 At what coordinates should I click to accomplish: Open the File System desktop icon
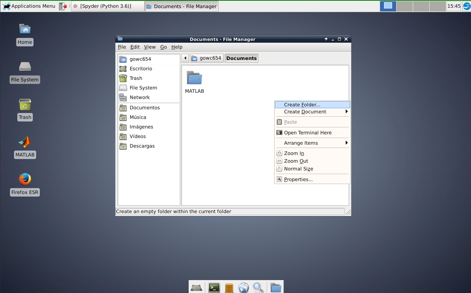(x=25, y=72)
